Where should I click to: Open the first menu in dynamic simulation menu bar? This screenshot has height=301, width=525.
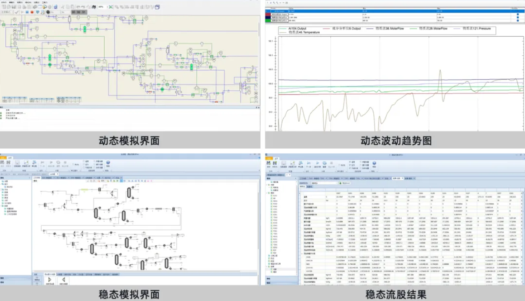(x=4, y=2)
